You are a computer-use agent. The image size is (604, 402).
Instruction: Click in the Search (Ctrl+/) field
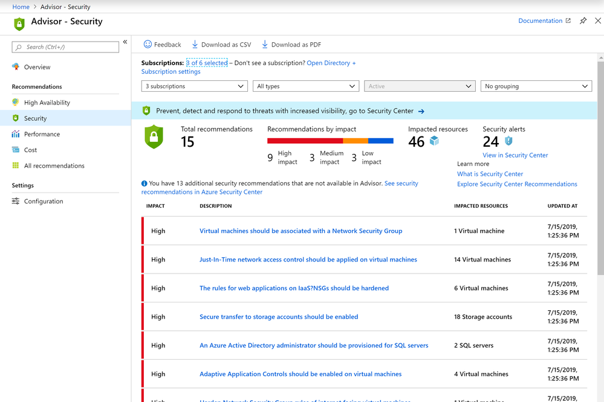(x=65, y=47)
